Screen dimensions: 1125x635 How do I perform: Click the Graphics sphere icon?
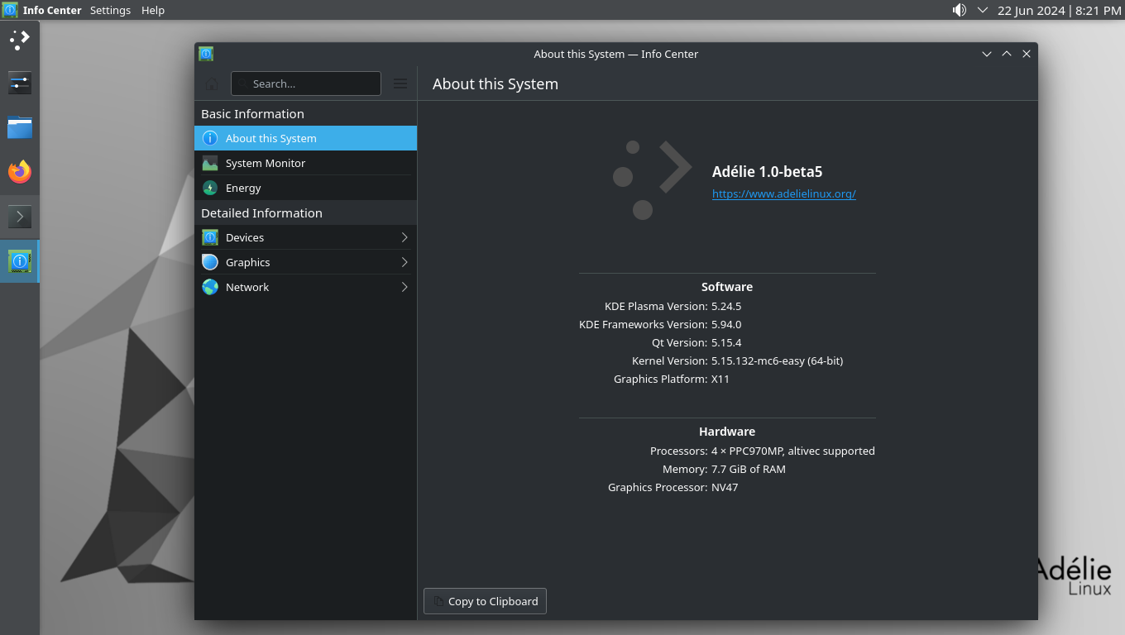[210, 262]
